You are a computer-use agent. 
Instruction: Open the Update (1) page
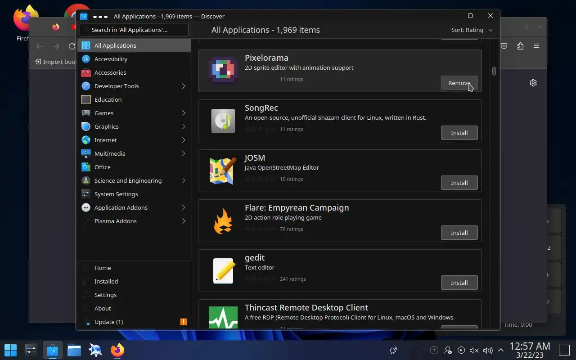pyautogui.click(x=134, y=322)
